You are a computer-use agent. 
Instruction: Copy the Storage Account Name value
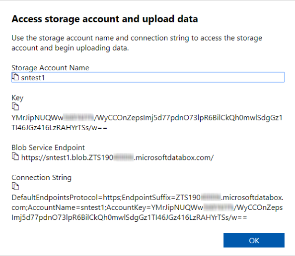click(x=15, y=77)
